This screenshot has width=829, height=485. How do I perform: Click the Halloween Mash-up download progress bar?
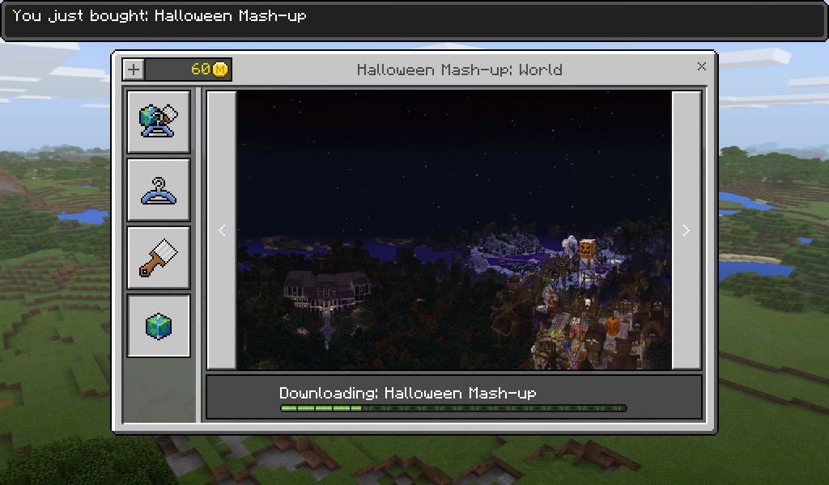pos(453,408)
